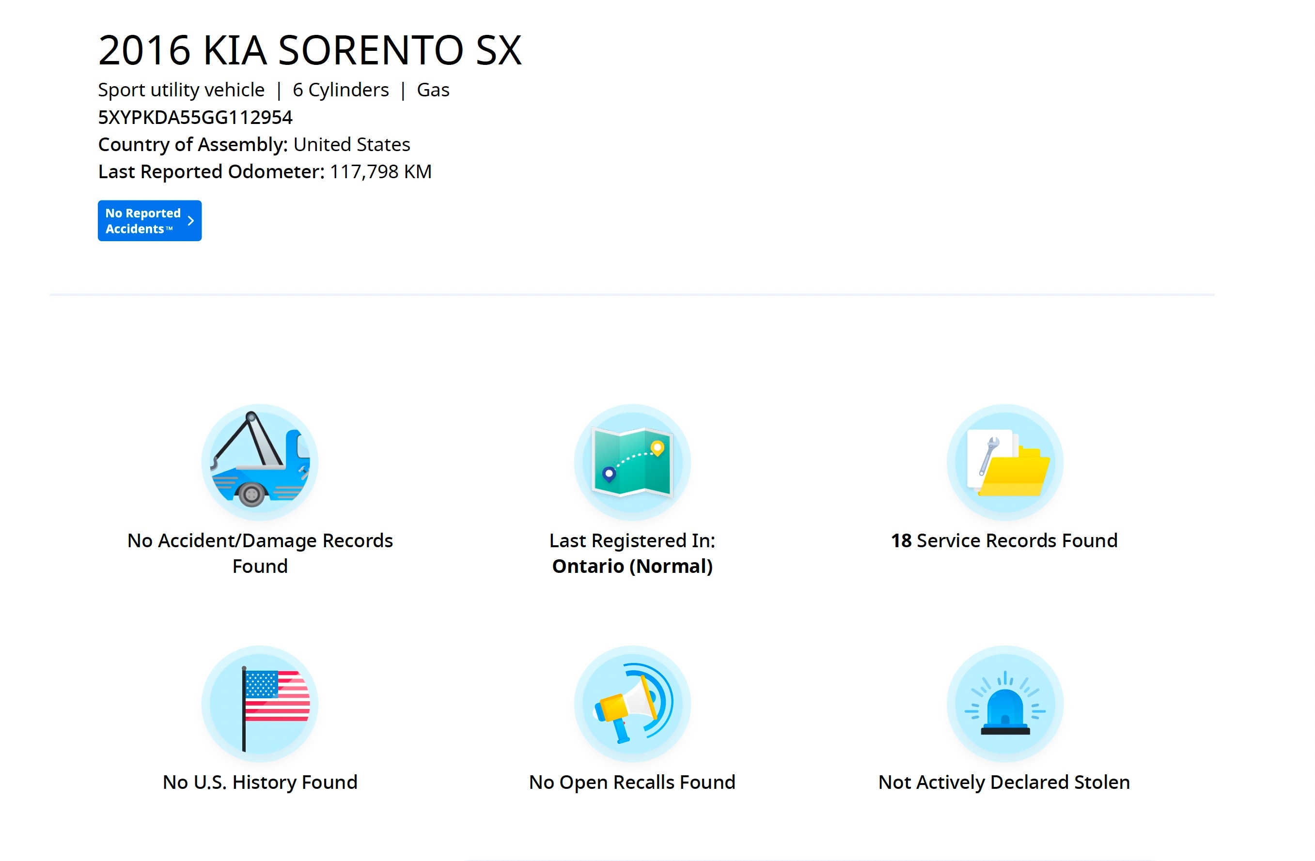Image resolution: width=1315 pixels, height=861 pixels.
Task: Click 'No Accident/Damage Records Found' label
Action: (260, 553)
